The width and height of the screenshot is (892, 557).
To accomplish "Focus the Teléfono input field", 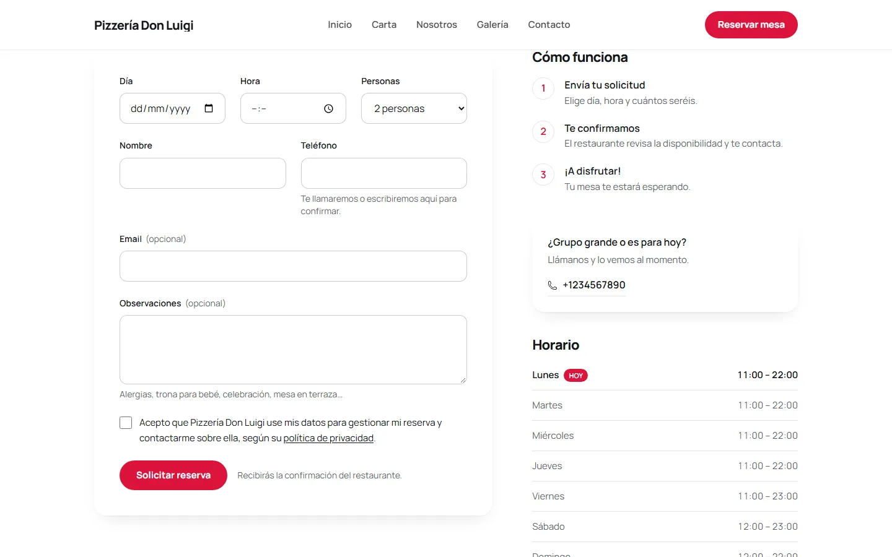I will click(384, 173).
